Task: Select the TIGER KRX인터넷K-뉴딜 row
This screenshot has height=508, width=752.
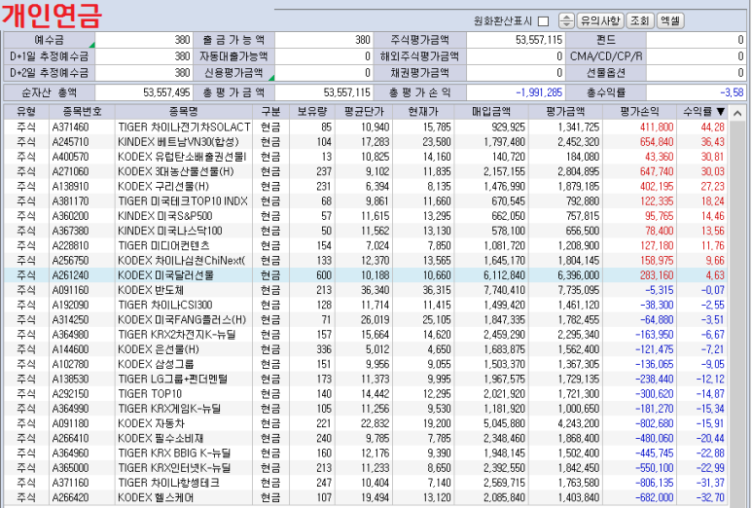Action: tap(366, 468)
